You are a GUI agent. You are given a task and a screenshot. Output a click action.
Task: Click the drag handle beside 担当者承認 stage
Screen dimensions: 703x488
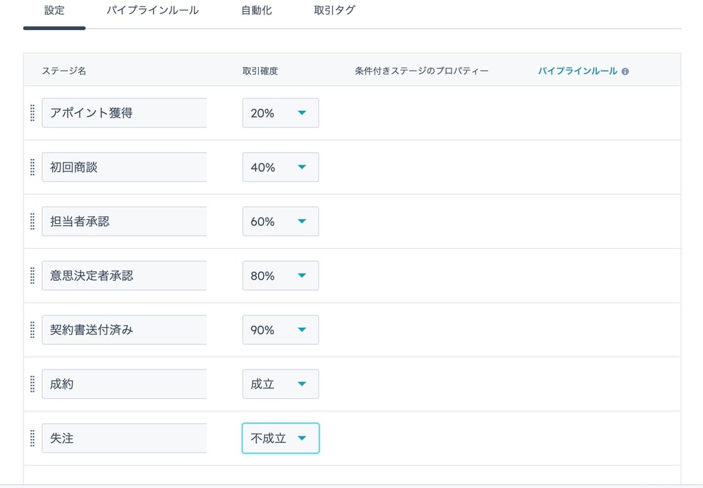[x=31, y=221]
